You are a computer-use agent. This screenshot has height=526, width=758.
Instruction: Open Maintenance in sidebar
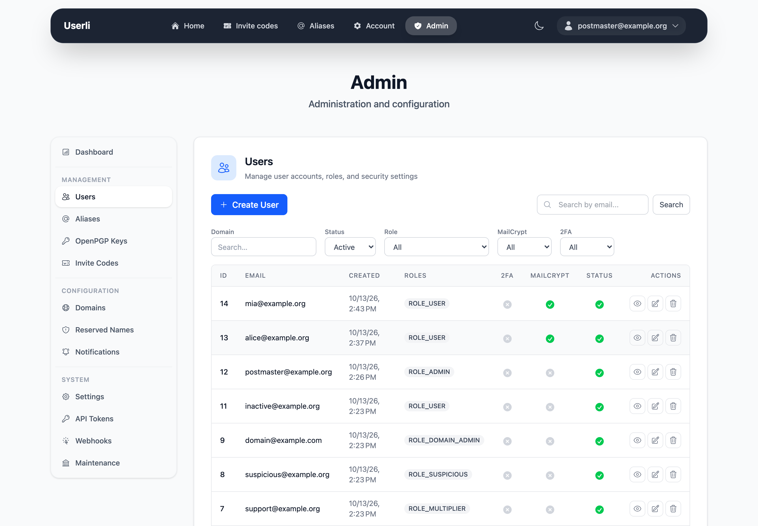click(x=114, y=463)
